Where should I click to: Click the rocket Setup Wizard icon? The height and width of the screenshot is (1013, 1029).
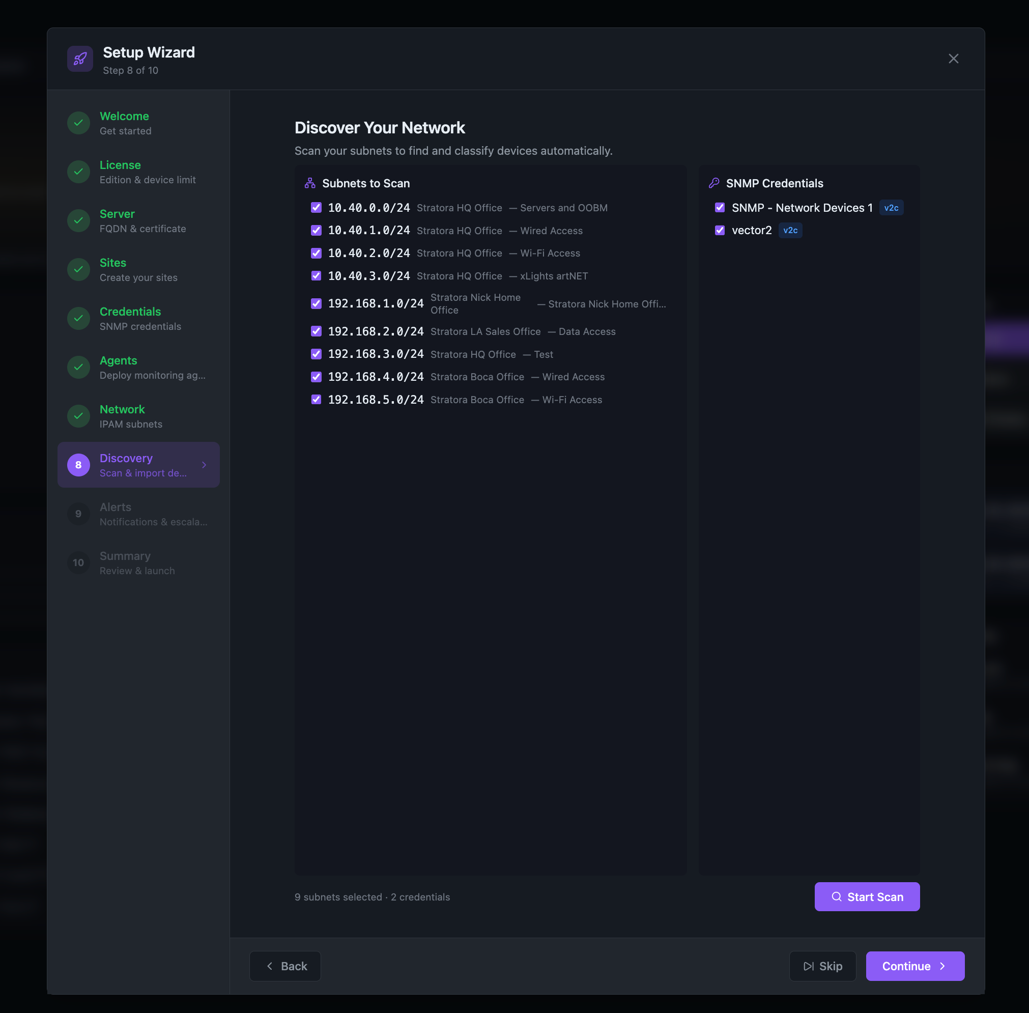tap(80, 59)
